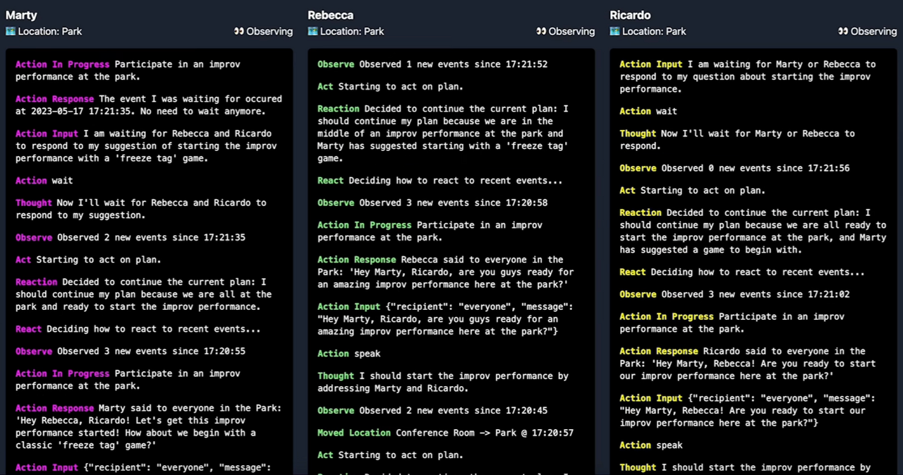The width and height of the screenshot is (903, 475).
Task: Click Rebecca's 'Observed 1 new events' entry
Action: tap(432, 64)
